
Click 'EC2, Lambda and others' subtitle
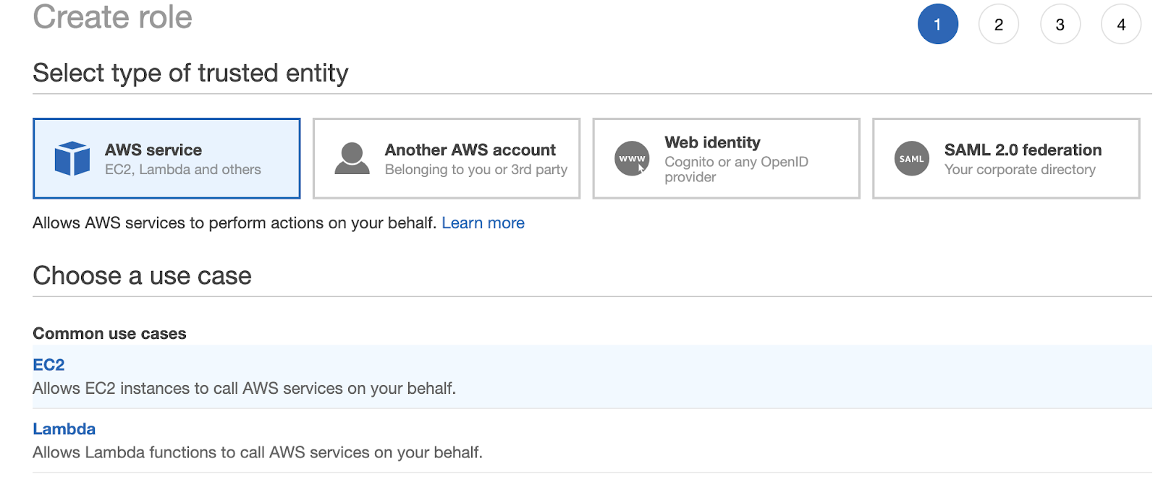(x=183, y=169)
